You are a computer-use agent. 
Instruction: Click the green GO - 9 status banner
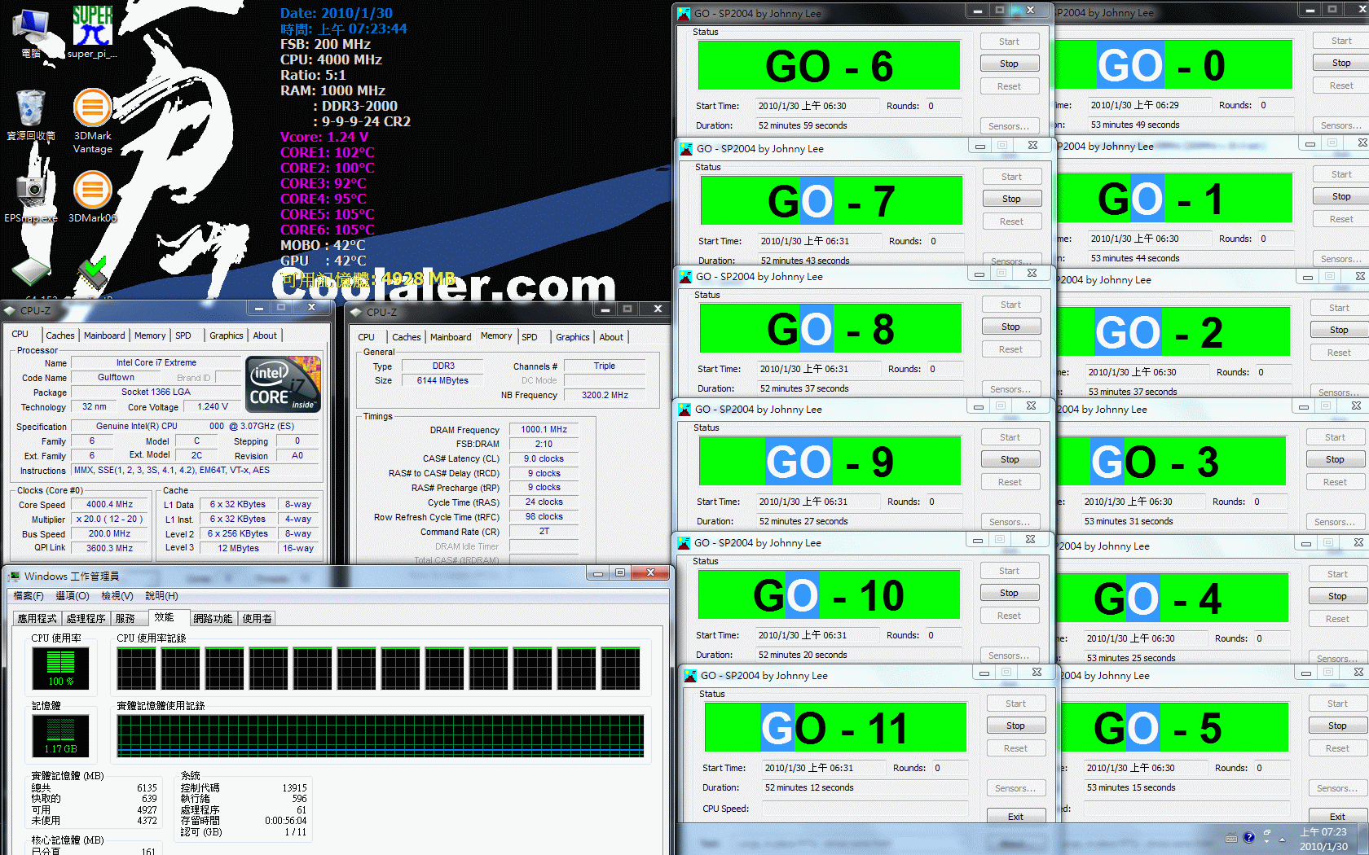tap(829, 462)
